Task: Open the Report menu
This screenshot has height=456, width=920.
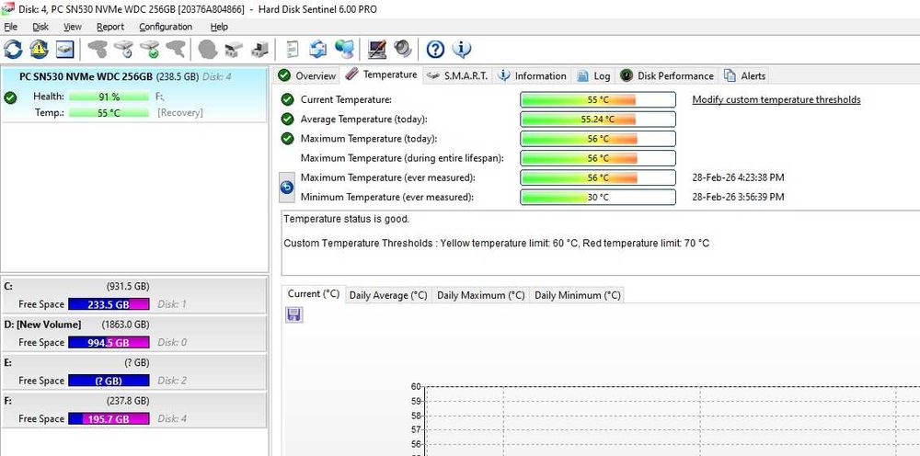Action: point(110,27)
